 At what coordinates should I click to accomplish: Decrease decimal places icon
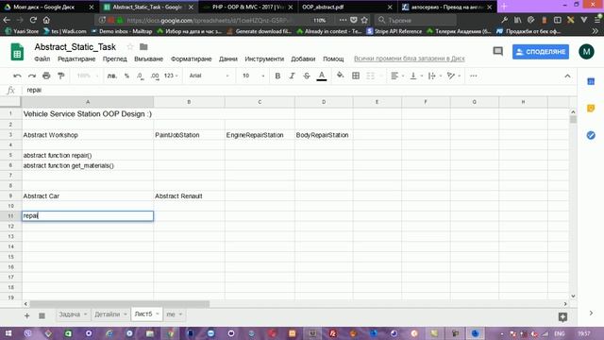tap(141, 76)
